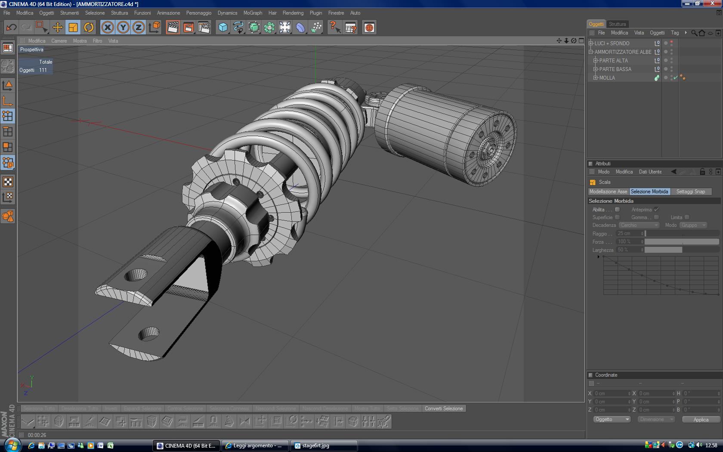
Task: Click the Undo arrow icon
Action: coord(11,28)
